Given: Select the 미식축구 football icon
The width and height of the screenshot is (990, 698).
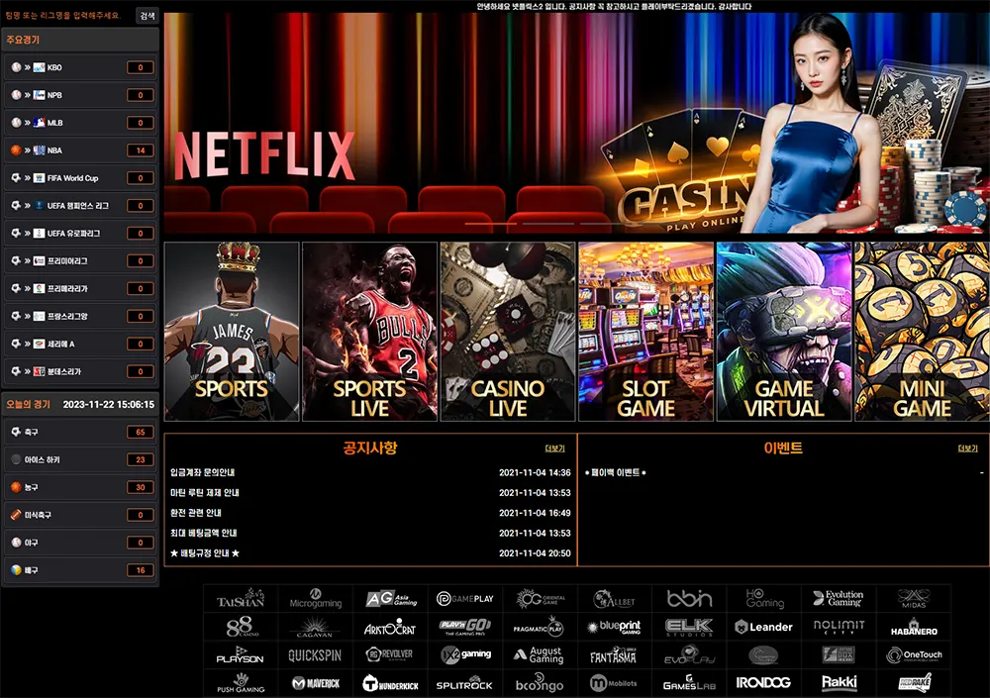Looking at the screenshot, I should tap(16, 515).
